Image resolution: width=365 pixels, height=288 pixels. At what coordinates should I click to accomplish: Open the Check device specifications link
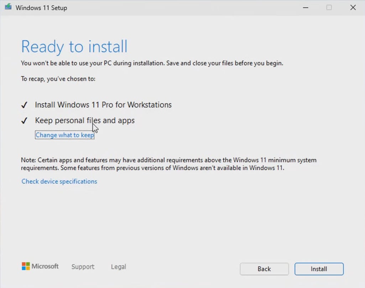click(59, 181)
